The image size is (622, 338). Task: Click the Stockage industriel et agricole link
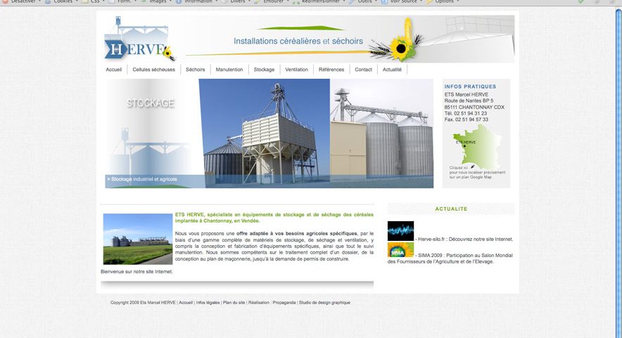click(x=142, y=180)
